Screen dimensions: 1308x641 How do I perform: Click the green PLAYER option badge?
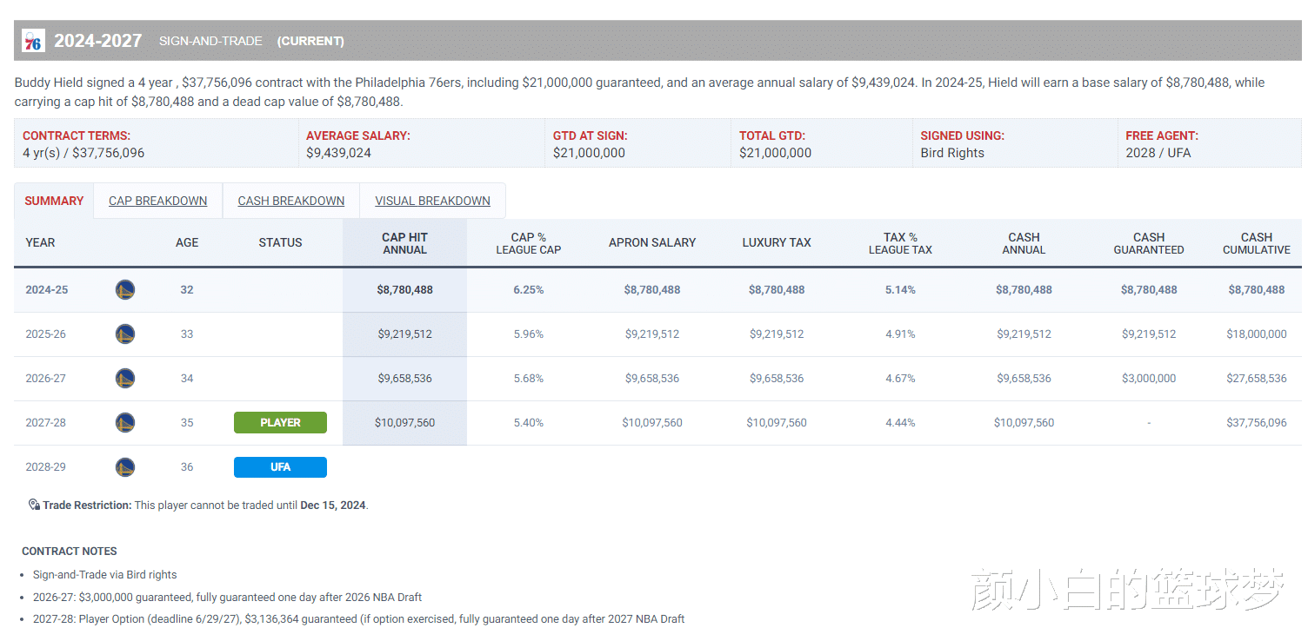[x=280, y=422]
